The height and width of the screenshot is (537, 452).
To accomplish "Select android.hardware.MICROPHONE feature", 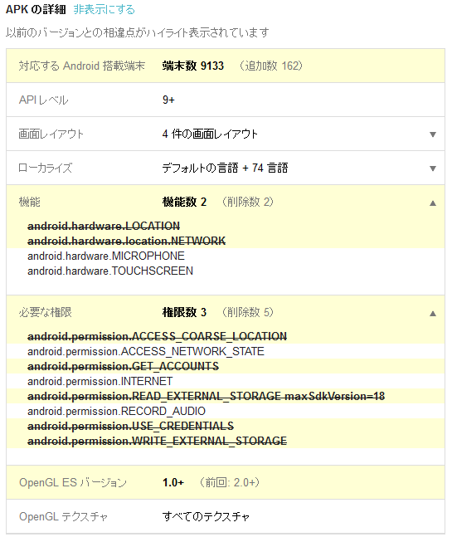I will (x=106, y=256).
